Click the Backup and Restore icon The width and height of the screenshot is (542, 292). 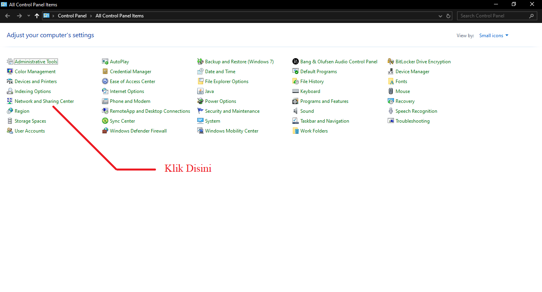point(200,62)
